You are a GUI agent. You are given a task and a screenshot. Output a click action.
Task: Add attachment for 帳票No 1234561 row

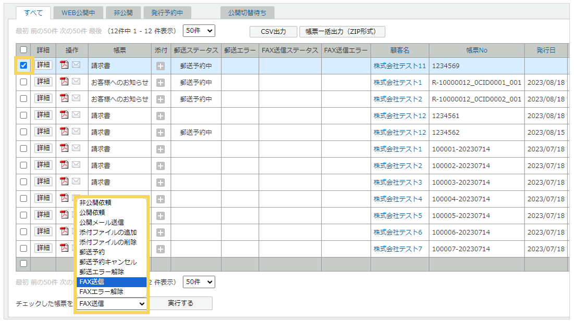pyautogui.click(x=161, y=116)
